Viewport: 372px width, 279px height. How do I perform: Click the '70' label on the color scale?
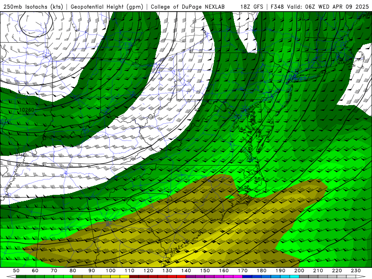[x=54, y=271]
